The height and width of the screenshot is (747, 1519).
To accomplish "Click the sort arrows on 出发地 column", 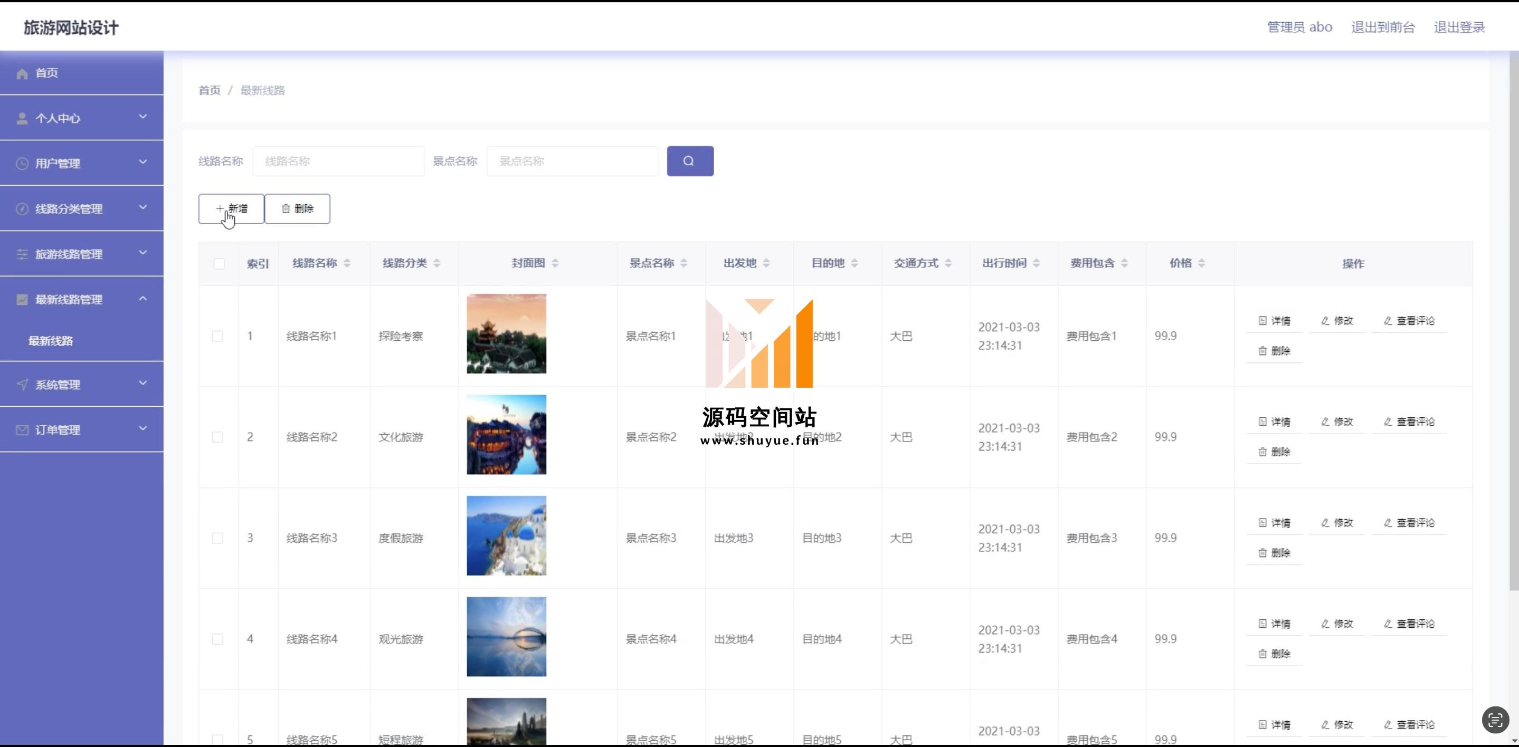I will coord(766,263).
